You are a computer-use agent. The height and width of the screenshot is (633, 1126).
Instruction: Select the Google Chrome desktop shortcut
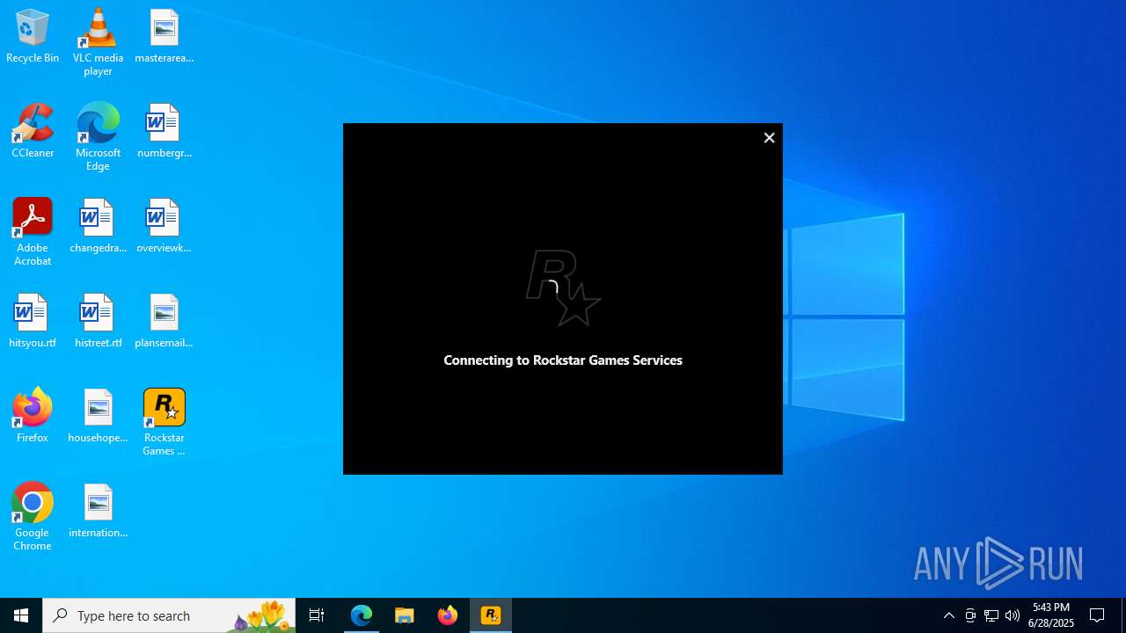pos(33,517)
